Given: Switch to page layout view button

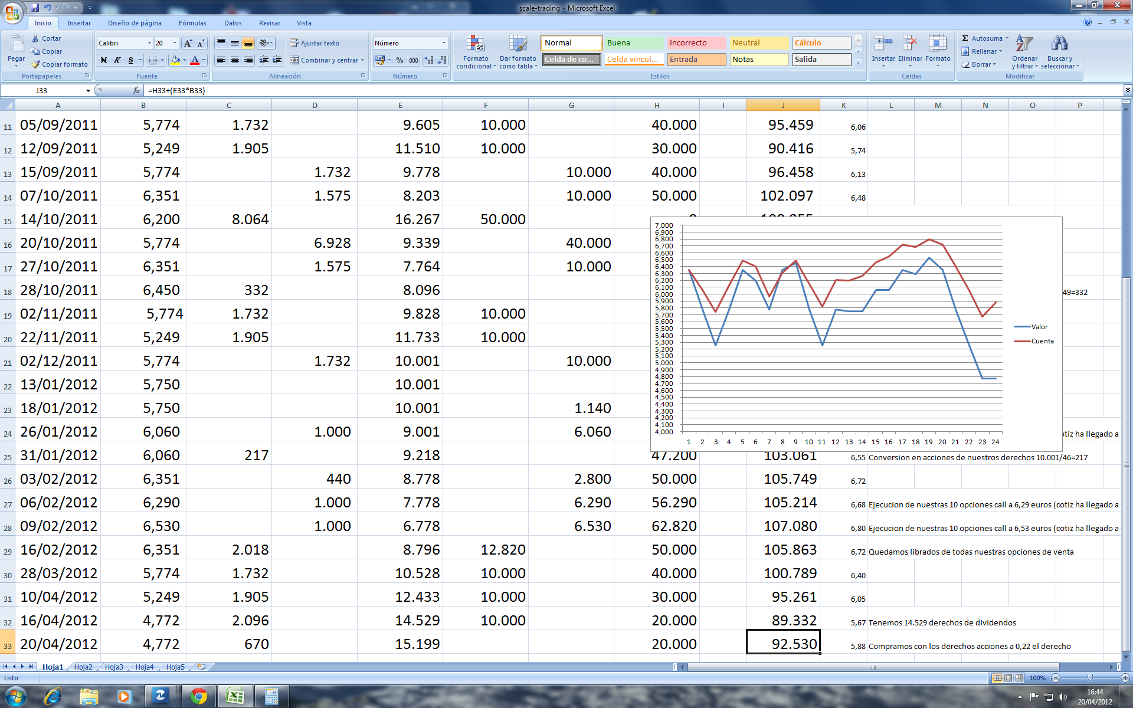Looking at the screenshot, I should point(1008,678).
